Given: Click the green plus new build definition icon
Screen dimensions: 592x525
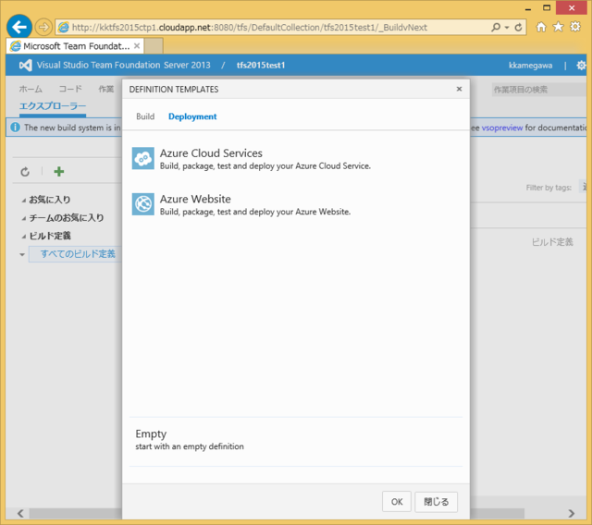Looking at the screenshot, I should click(58, 172).
